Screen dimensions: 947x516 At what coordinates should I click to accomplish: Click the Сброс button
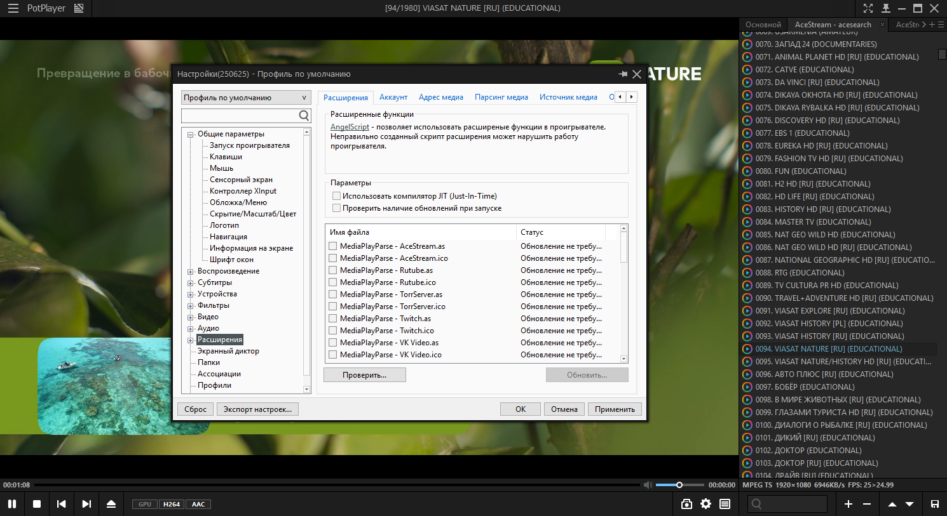tap(195, 409)
